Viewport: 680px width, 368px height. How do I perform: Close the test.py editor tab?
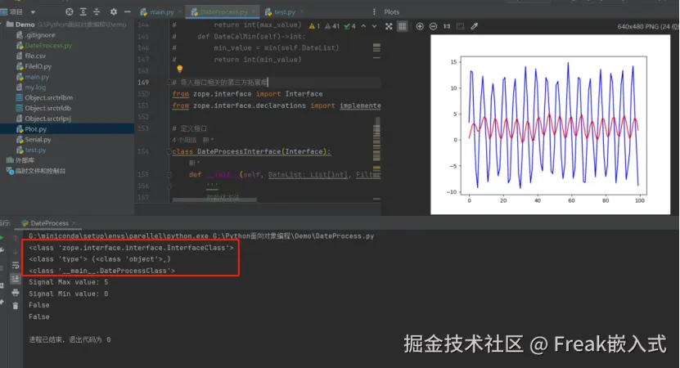tap(301, 12)
